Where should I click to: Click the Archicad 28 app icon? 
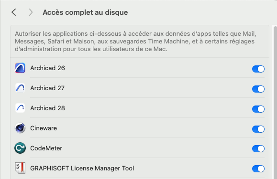point(20,108)
